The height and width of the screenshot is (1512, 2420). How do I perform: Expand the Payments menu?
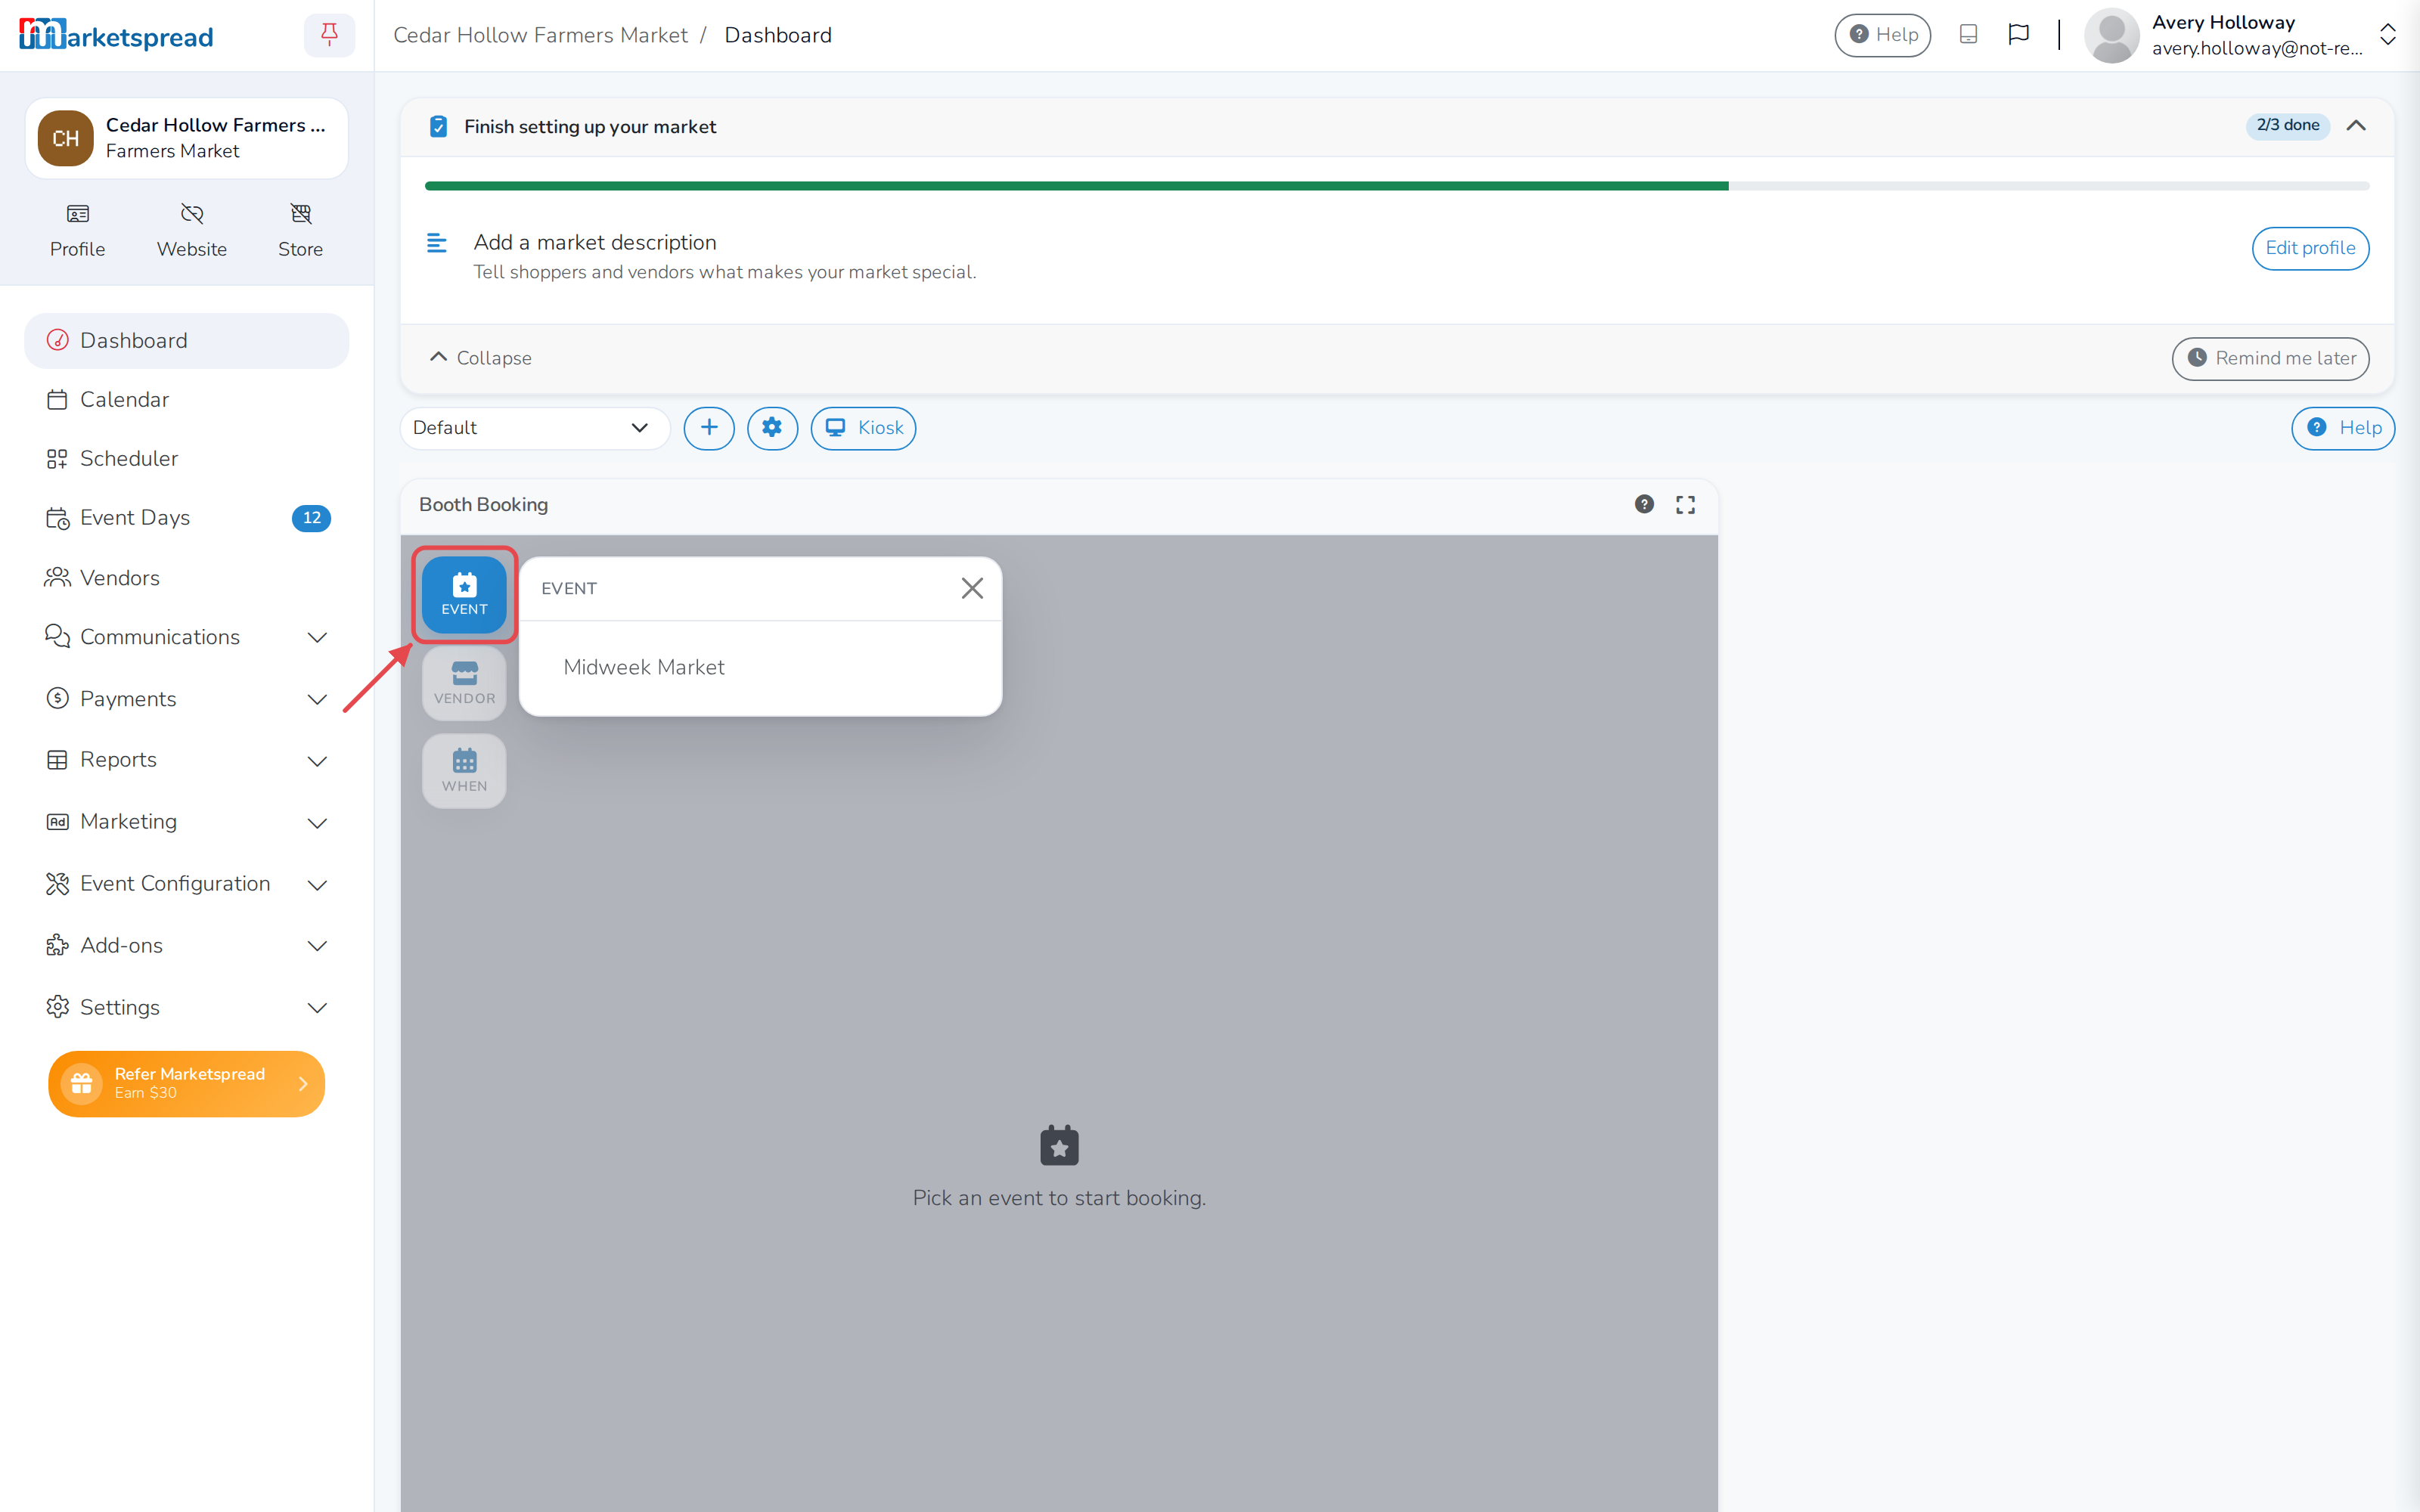186,699
